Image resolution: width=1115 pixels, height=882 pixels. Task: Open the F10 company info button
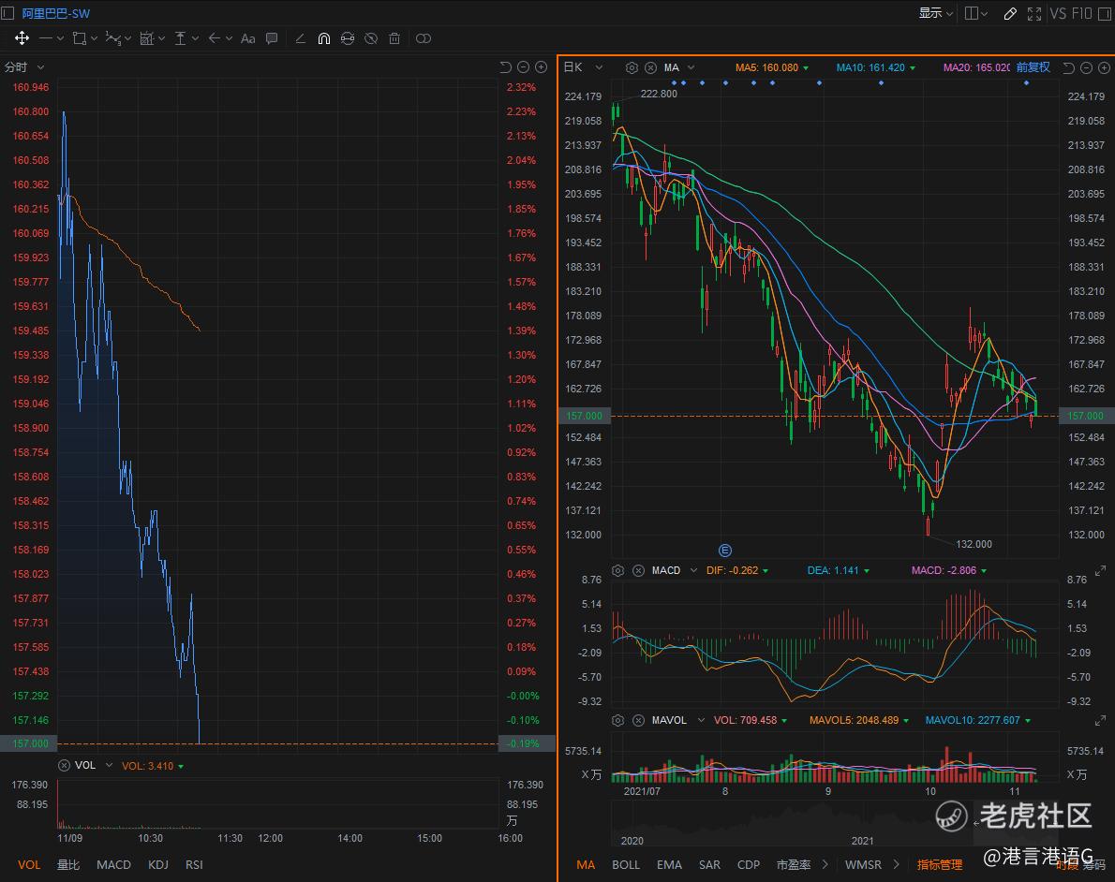[x=1081, y=13]
